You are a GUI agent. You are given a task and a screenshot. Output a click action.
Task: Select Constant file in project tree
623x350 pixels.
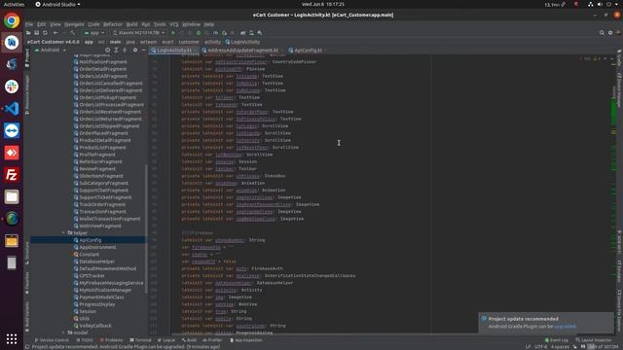point(89,255)
